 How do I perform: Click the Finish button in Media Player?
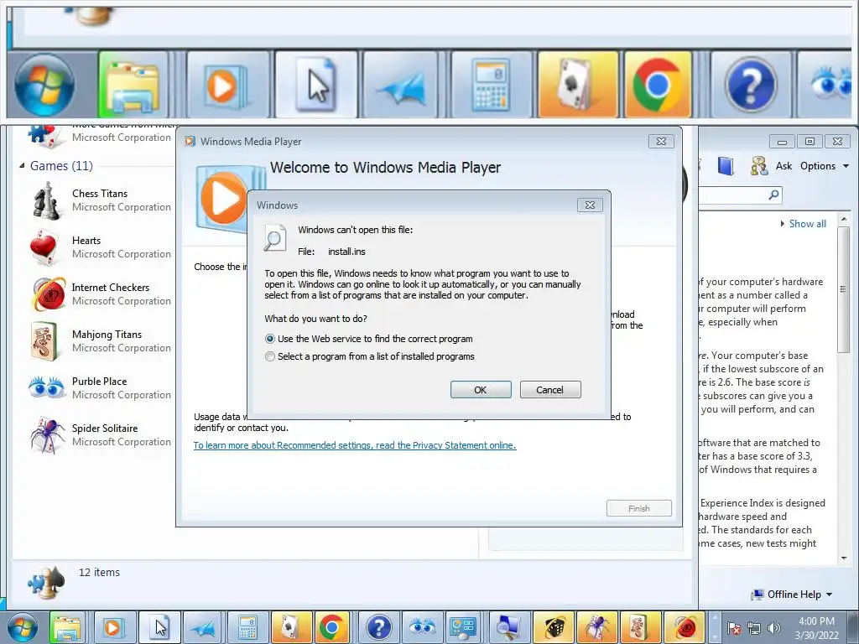pyautogui.click(x=638, y=508)
